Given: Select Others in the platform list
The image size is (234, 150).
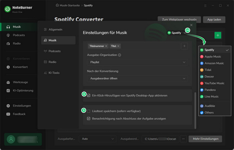Looking at the screenshot, I should (x=215, y=113).
